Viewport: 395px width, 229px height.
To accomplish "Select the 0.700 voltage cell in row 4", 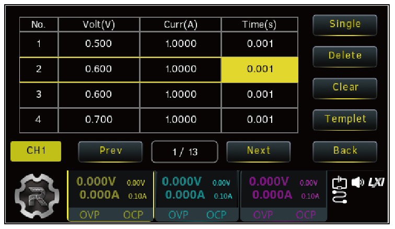I will (x=99, y=119).
